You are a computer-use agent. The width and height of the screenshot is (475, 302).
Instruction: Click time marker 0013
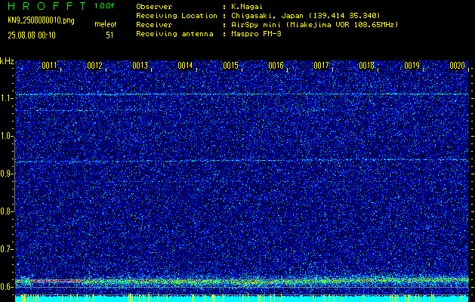point(140,66)
